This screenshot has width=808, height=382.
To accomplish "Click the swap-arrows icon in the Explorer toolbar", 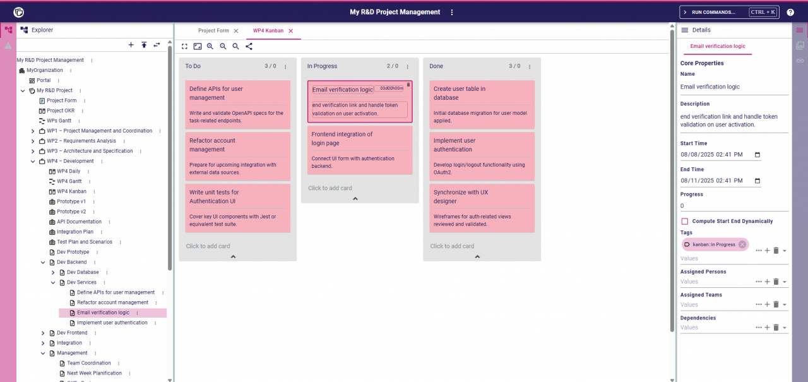I will tap(157, 45).
